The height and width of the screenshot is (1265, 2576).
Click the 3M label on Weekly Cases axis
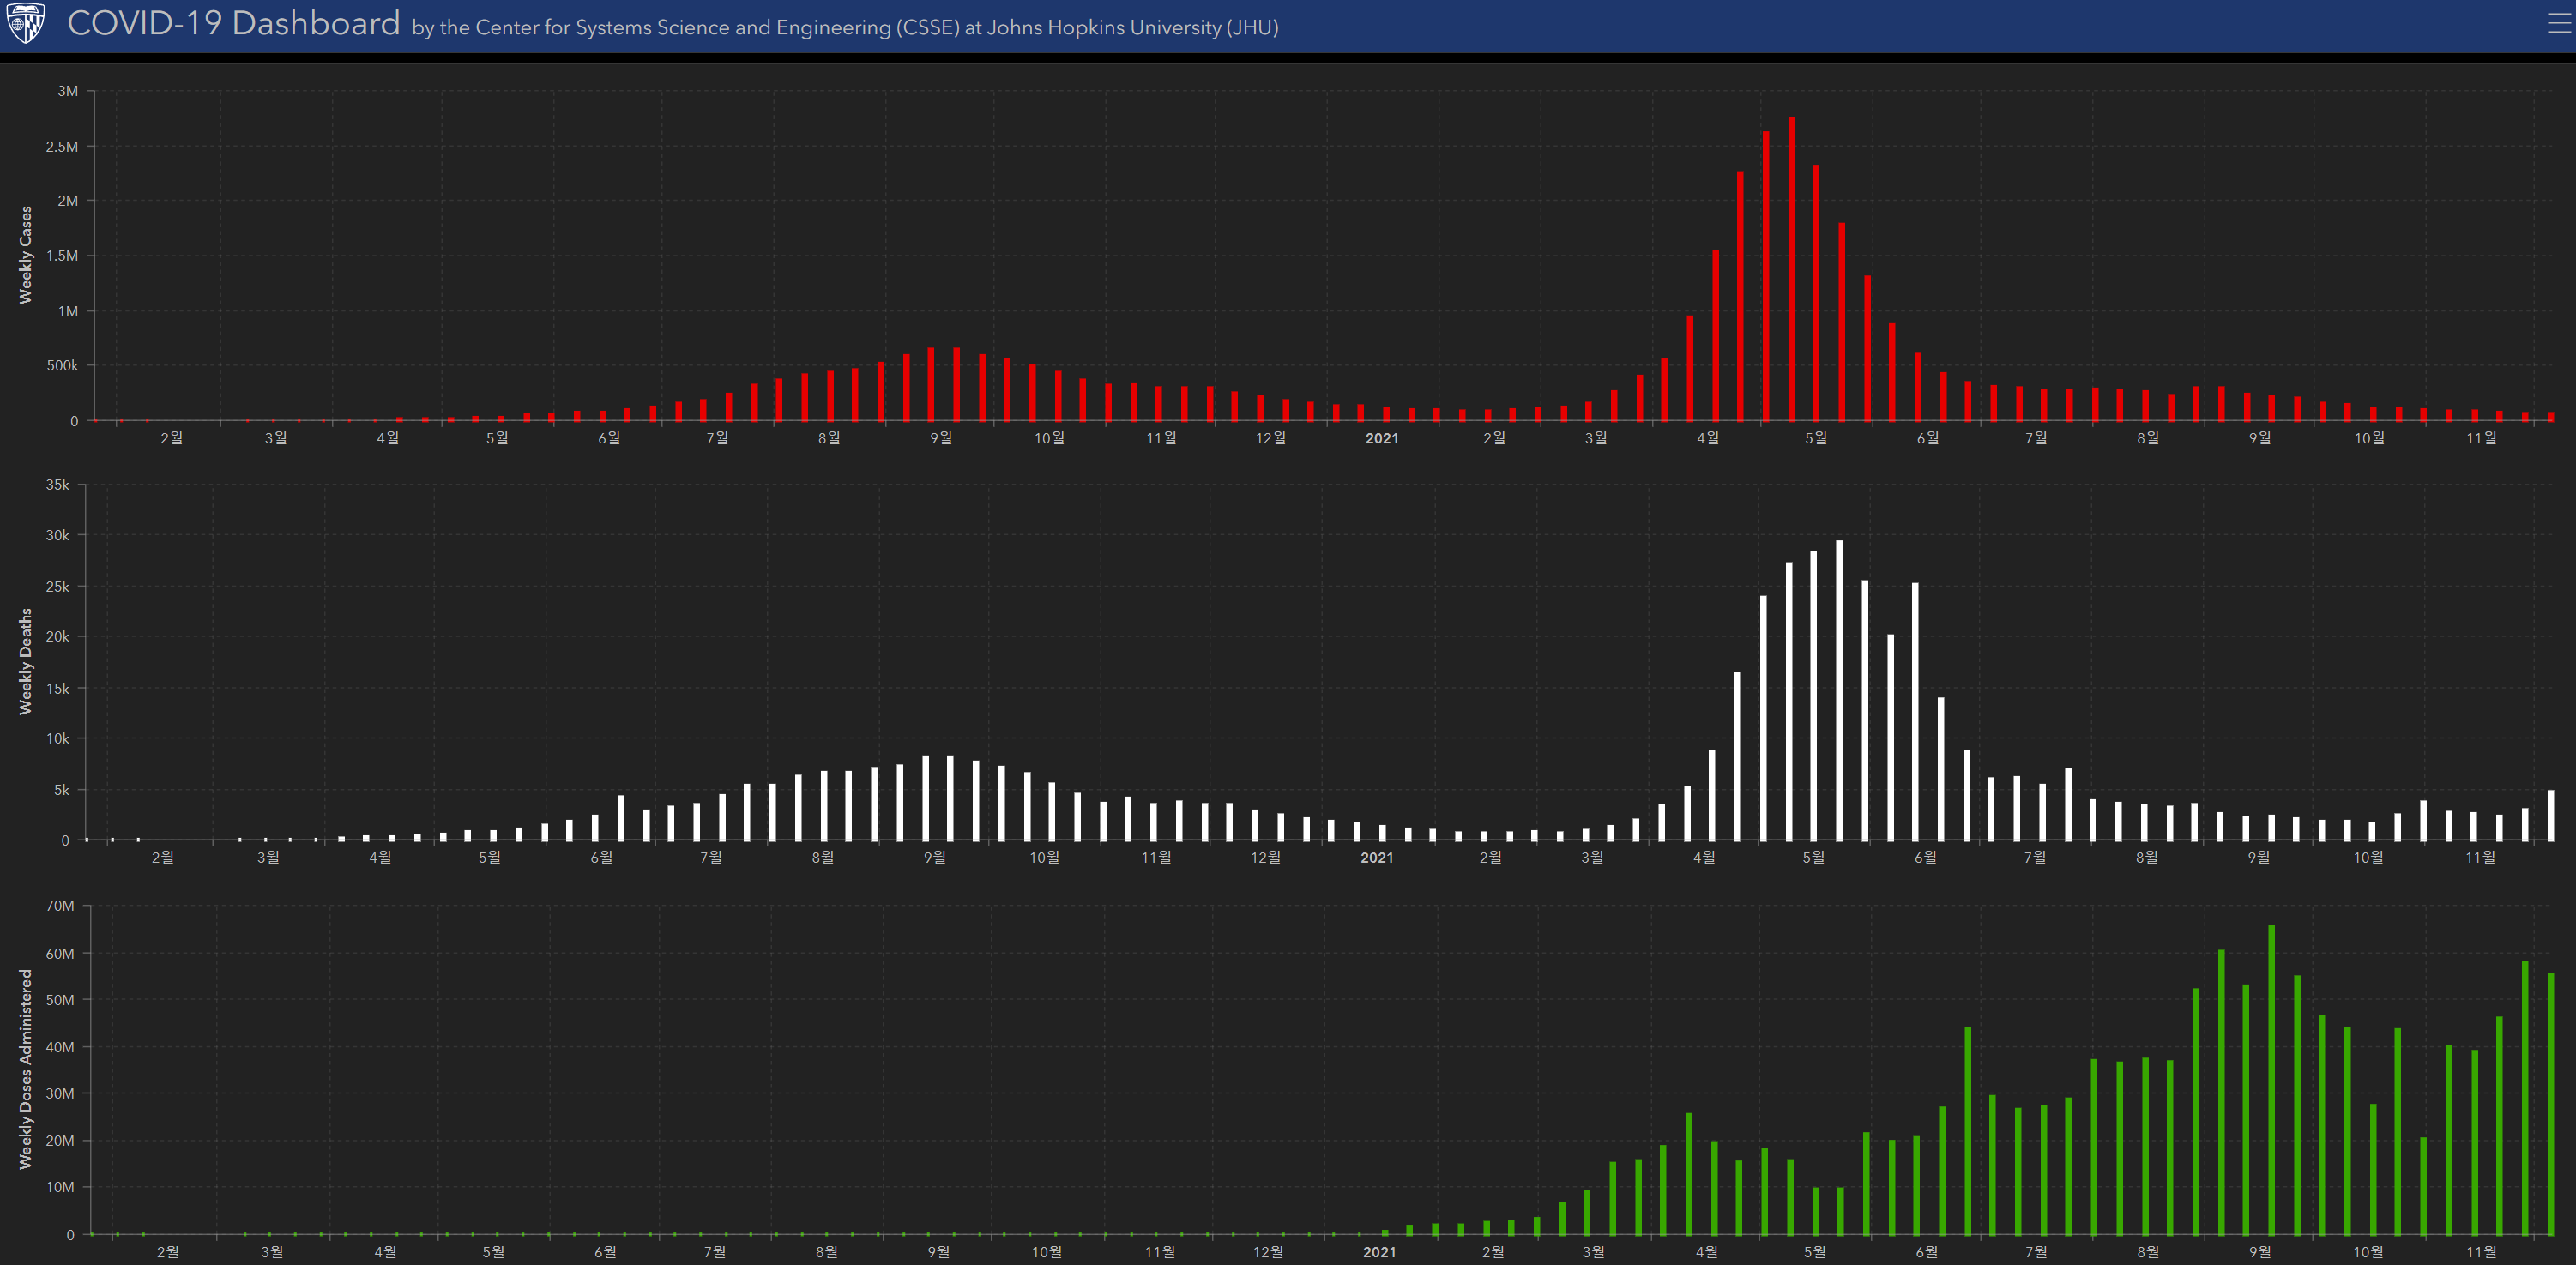tap(68, 91)
